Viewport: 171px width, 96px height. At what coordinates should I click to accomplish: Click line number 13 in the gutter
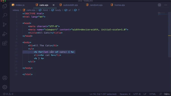coord(16,52)
